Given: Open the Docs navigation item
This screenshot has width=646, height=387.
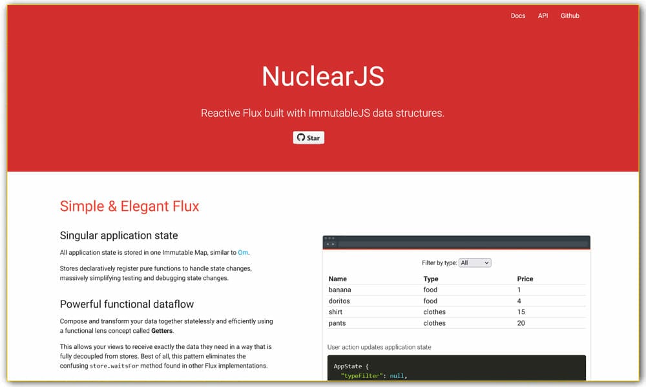Looking at the screenshot, I should 517,15.
